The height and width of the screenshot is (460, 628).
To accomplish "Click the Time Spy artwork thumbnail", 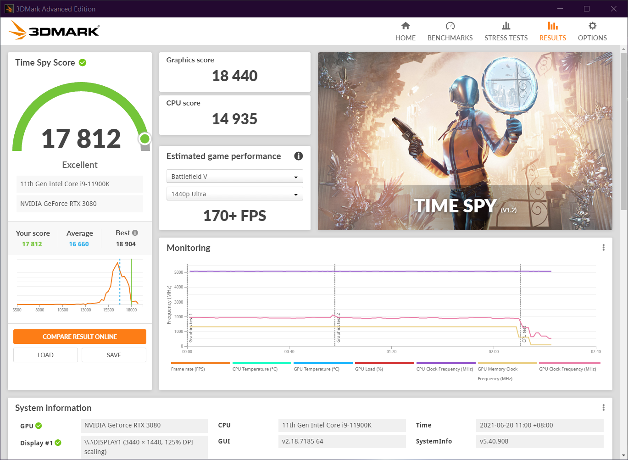I will tap(465, 141).
